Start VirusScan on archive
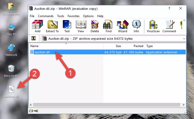 point(153,26)
